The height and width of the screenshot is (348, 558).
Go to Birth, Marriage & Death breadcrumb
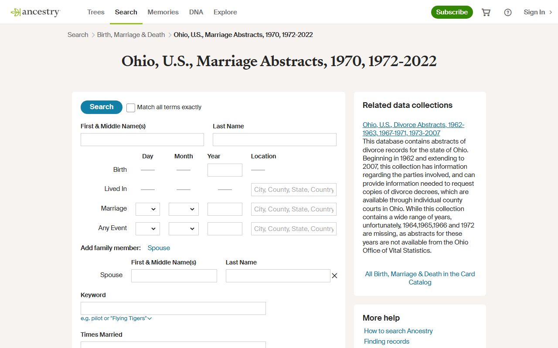[131, 35]
